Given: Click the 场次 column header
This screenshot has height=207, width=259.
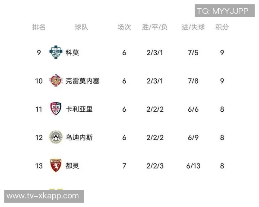Looking at the screenshot, I should (x=124, y=27).
